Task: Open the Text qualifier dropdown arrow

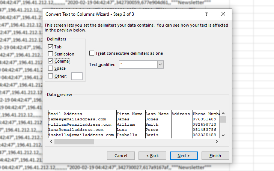Action: pyautogui.click(x=160, y=64)
